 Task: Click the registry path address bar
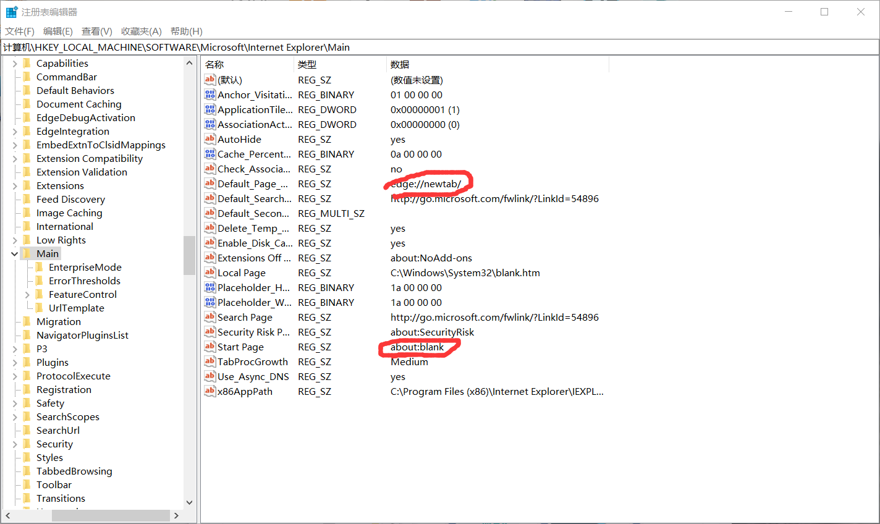click(440, 47)
